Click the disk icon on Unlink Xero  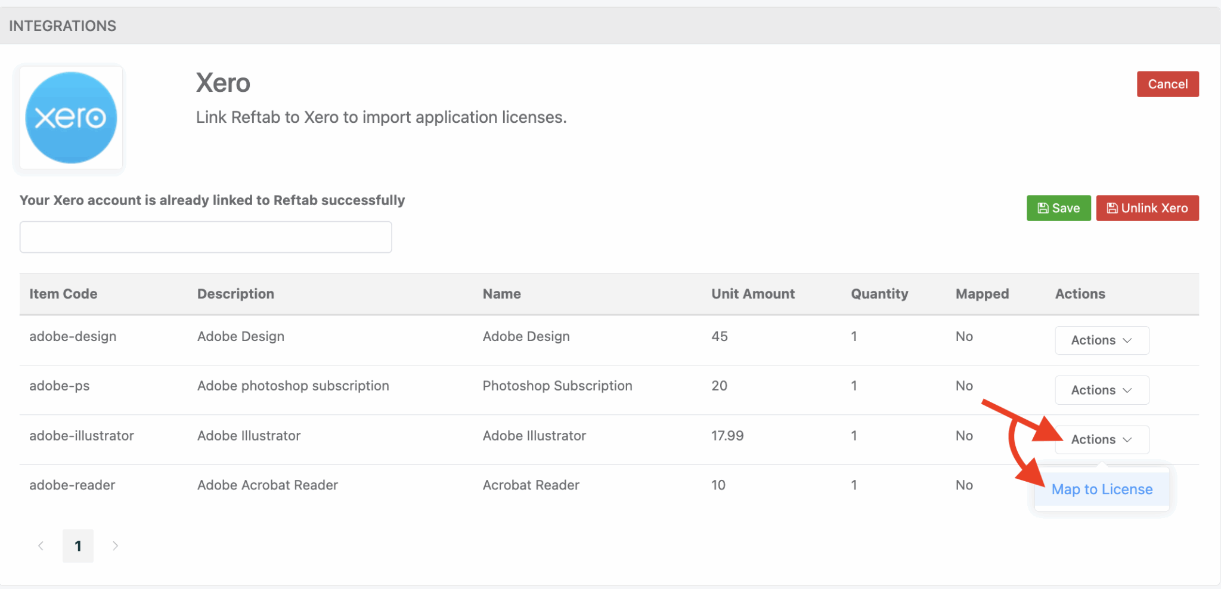point(1112,208)
